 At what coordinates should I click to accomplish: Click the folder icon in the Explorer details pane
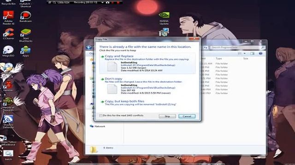pos(94,150)
